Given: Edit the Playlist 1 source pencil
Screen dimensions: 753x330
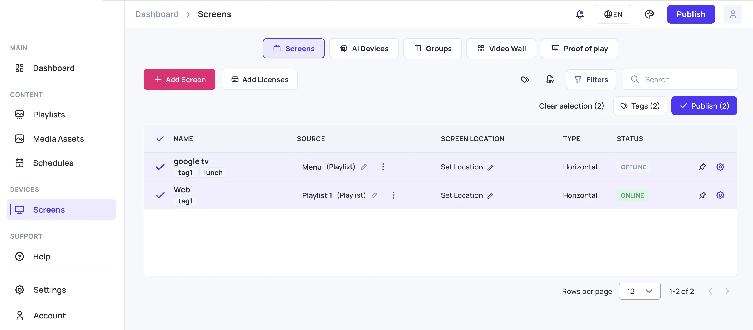Looking at the screenshot, I should click(374, 195).
